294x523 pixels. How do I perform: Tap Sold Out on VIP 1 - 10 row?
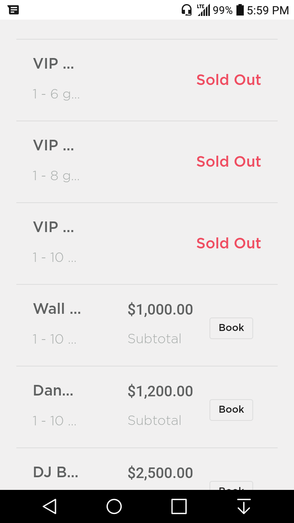(x=228, y=244)
